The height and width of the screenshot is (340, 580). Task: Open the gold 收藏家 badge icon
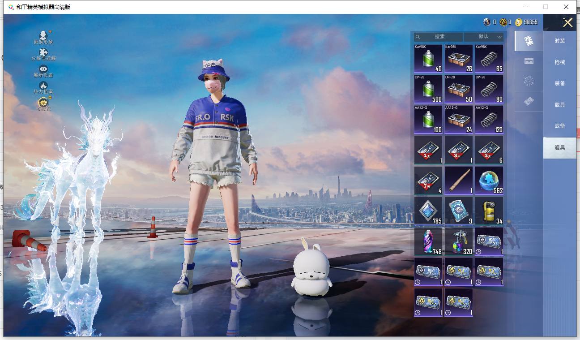(x=43, y=102)
